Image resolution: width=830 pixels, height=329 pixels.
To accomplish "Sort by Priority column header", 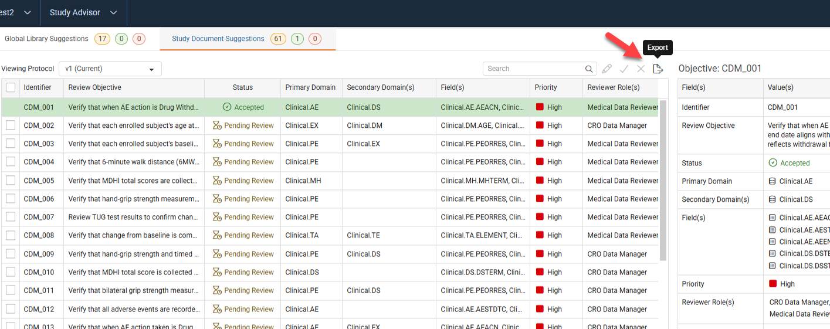I will click(x=546, y=87).
